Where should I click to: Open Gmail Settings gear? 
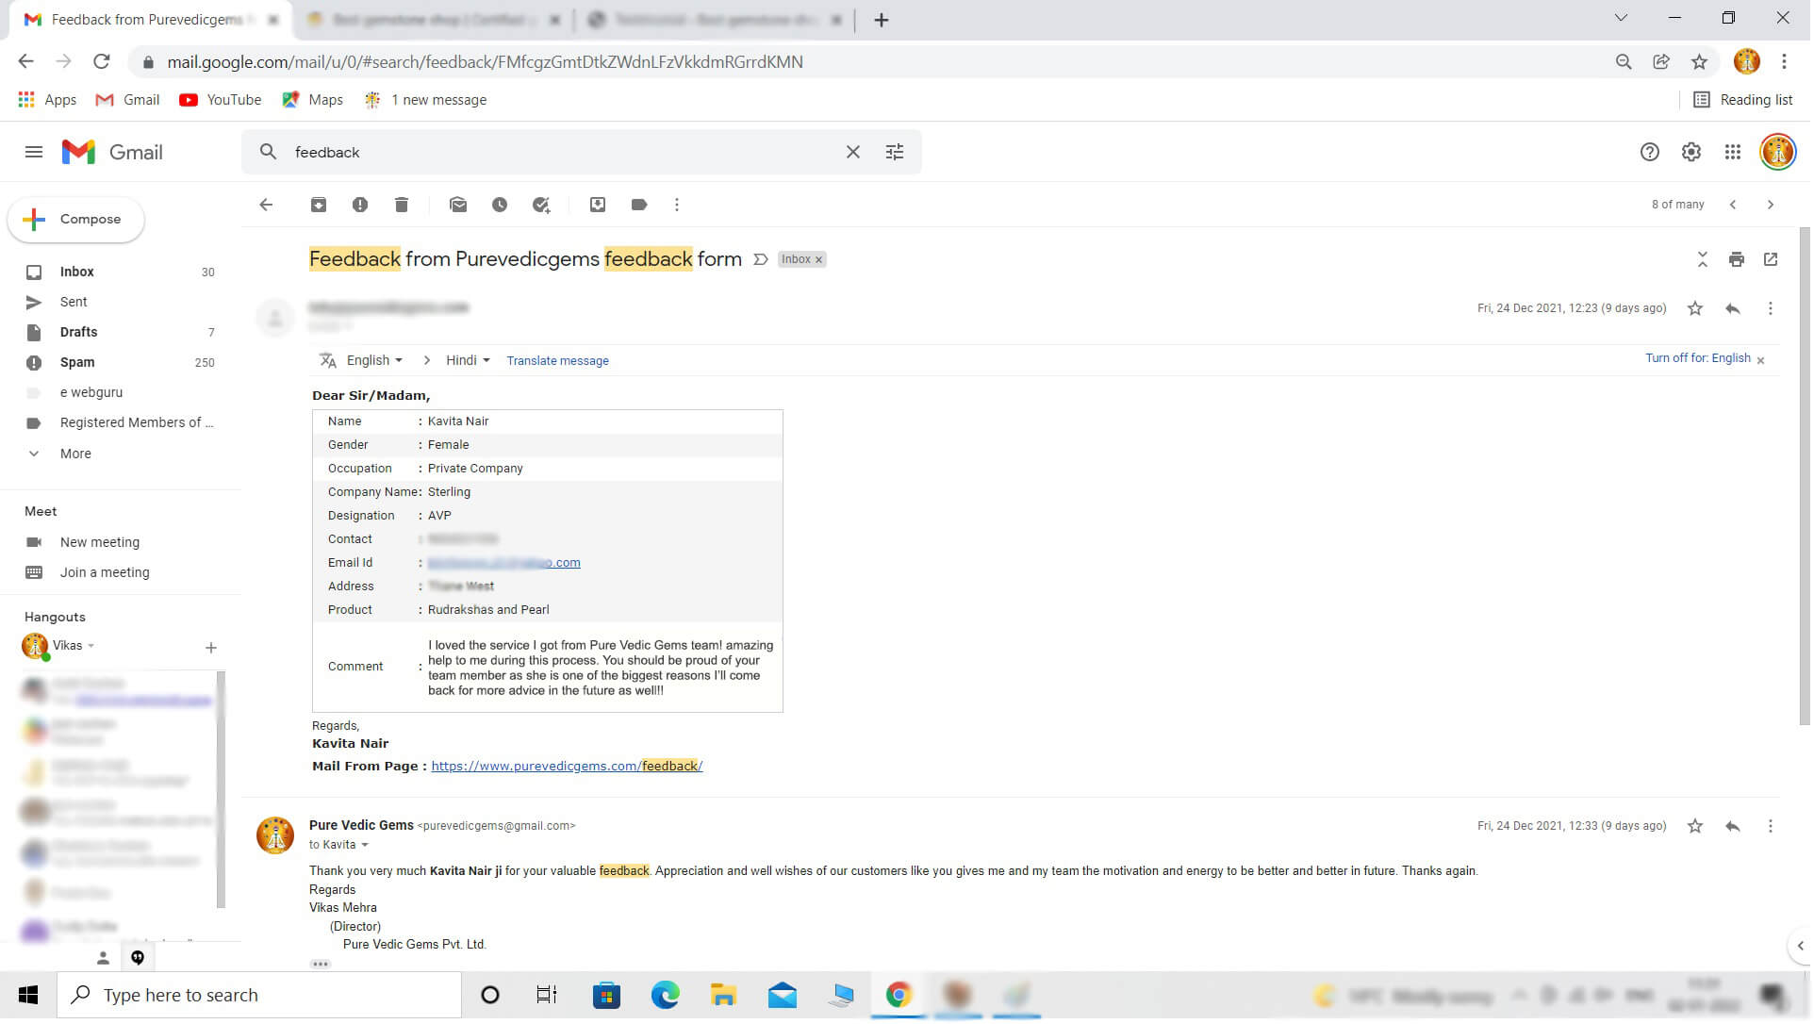tap(1691, 152)
